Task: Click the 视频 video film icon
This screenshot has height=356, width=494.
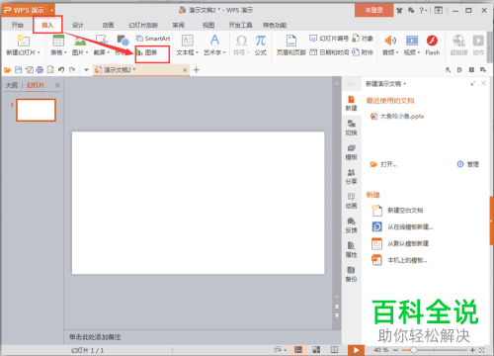Action: point(412,41)
